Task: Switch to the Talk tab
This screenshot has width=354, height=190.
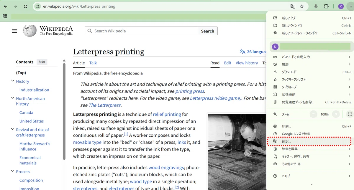Action: tap(93, 63)
